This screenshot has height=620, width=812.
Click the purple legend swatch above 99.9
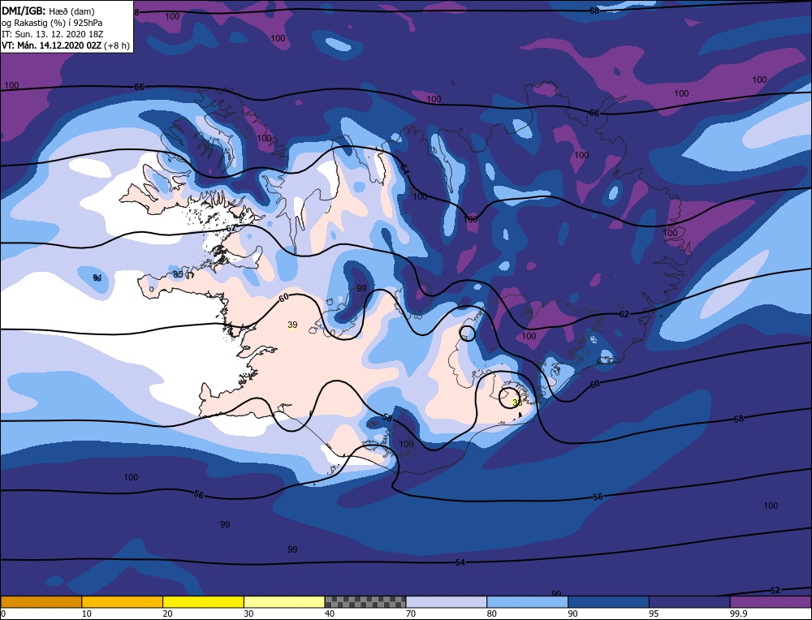771,601
